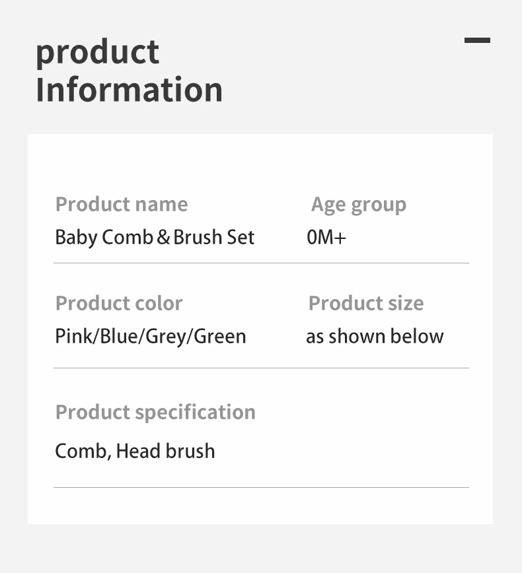Click 'Comb, Head brush' specification text
Viewport: 522px width, 573px height.
point(135,452)
